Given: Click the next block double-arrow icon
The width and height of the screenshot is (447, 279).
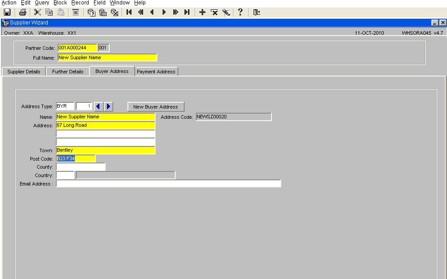Looking at the screenshot, I should (x=176, y=12).
